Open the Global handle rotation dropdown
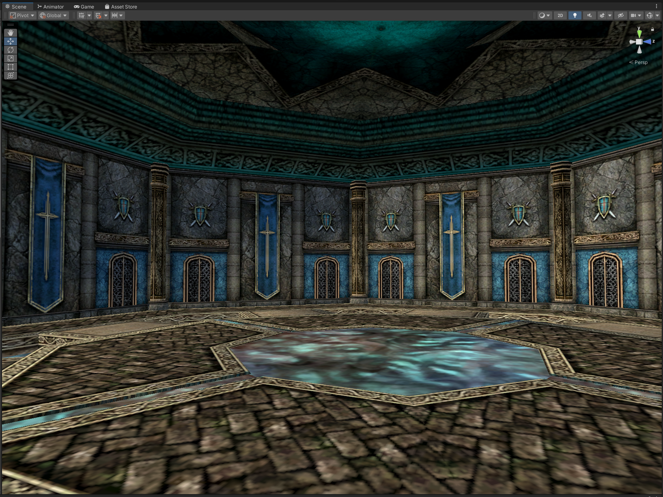The width and height of the screenshot is (663, 497). [x=53, y=15]
